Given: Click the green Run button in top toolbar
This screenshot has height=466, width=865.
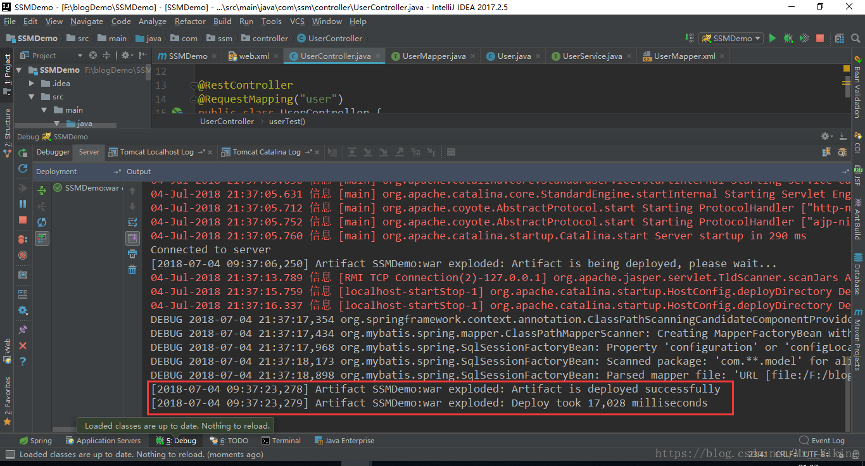Looking at the screenshot, I should [772, 38].
